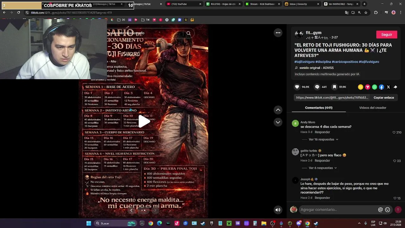
Task: Expand 'Ver 6 respuestas' replies
Action: tap(323, 168)
